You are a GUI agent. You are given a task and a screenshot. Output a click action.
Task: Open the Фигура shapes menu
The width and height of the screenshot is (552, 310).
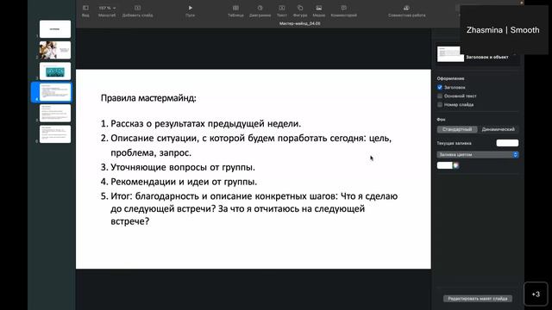click(x=300, y=11)
